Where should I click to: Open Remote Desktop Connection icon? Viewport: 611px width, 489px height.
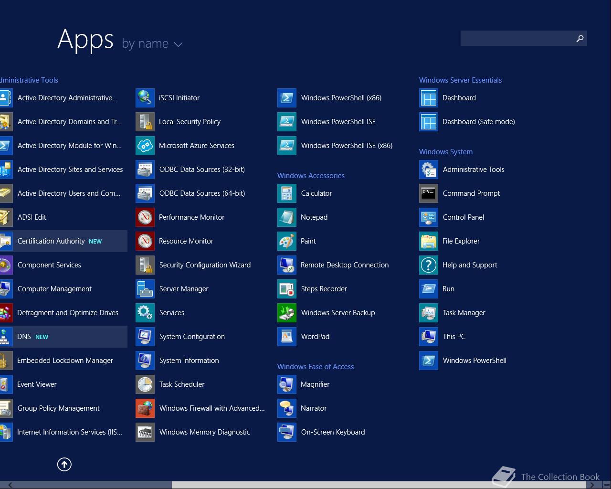[x=287, y=265]
